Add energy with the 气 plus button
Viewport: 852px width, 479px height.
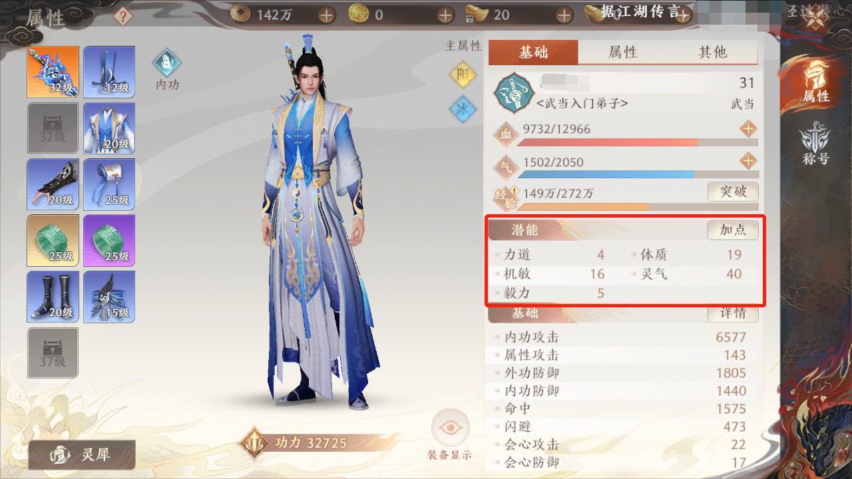(x=749, y=161)
